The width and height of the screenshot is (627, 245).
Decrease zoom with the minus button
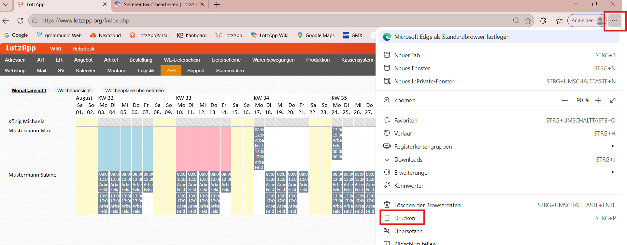coord(565,100)
